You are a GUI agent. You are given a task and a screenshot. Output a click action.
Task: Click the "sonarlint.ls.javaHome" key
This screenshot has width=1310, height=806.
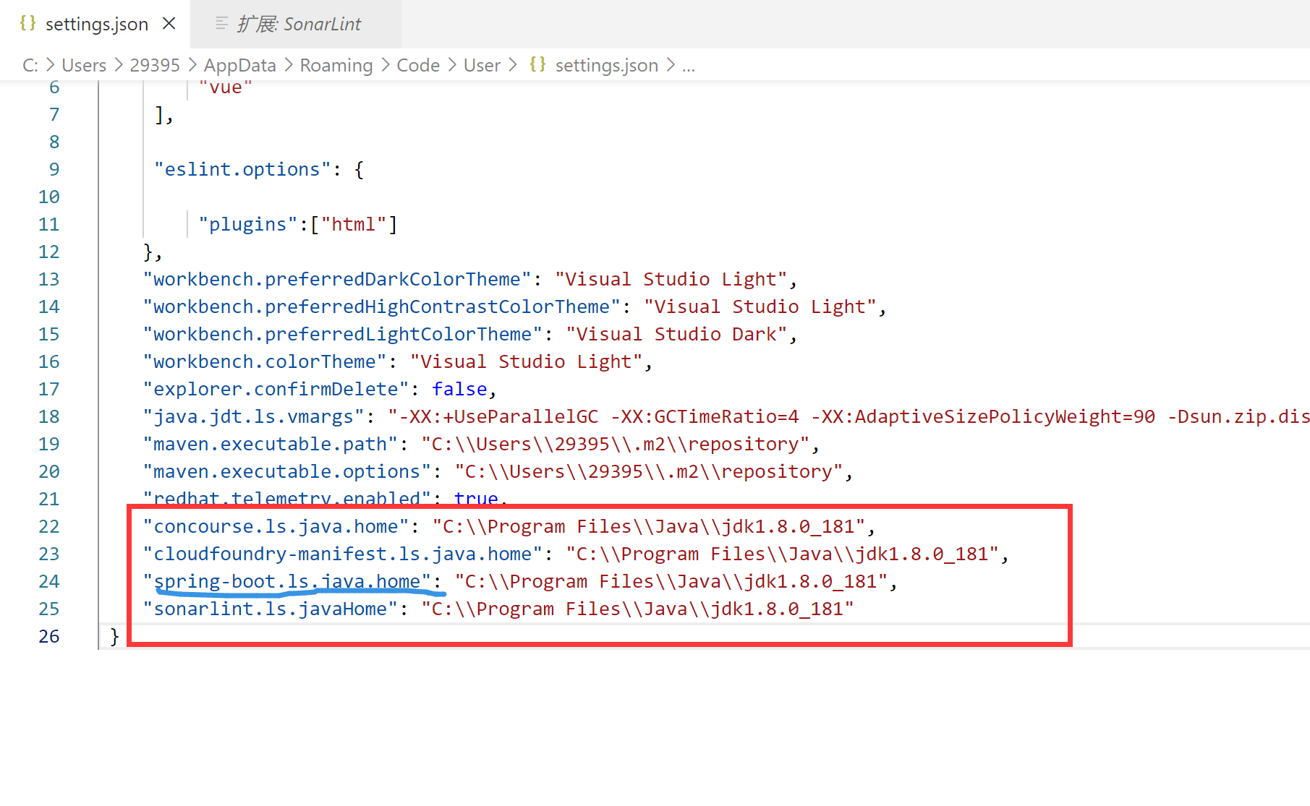(x=271, y=609)
